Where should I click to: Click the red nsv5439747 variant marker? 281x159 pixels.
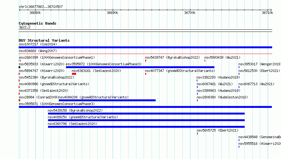point(146,61)
